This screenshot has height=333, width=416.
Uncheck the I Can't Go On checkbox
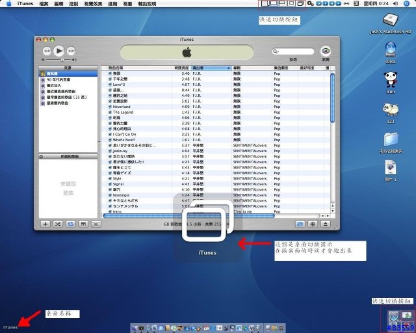coord(110,134)
